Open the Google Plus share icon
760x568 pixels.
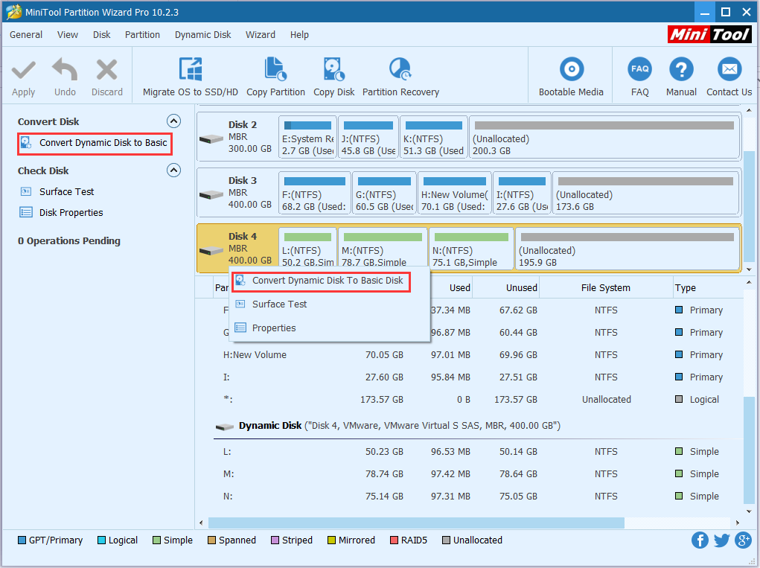click(743, 540)
